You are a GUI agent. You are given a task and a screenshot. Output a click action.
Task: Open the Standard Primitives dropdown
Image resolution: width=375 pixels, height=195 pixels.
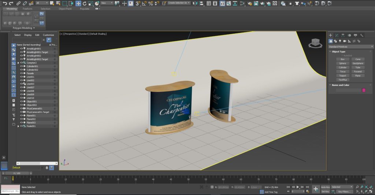(351, 47)
